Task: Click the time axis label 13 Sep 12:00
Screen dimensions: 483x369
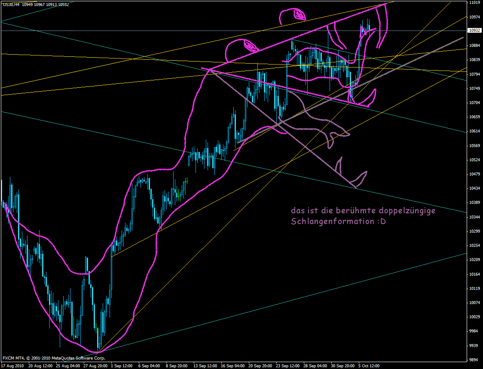Action: 205,366
